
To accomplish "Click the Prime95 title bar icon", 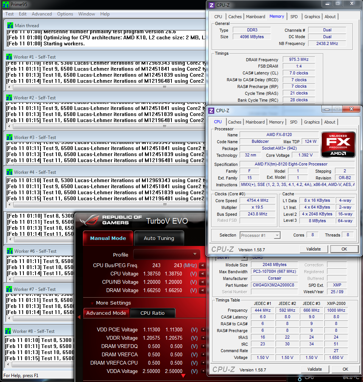I will point(5,5).
